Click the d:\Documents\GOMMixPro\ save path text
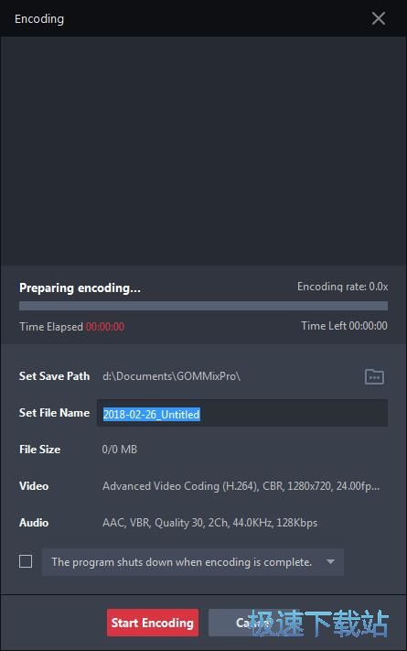This screenshot has width=407, height=651. [171, 376]
